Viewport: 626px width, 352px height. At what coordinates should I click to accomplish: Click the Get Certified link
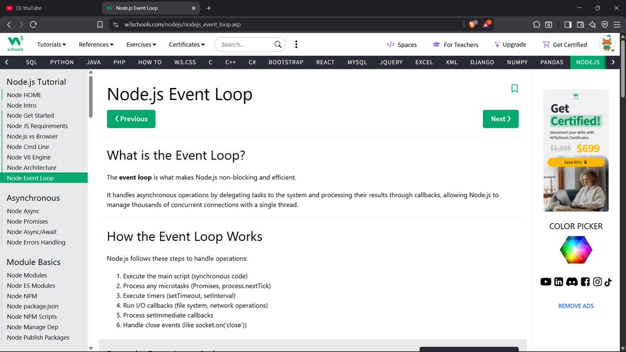(x=565, y=44)
